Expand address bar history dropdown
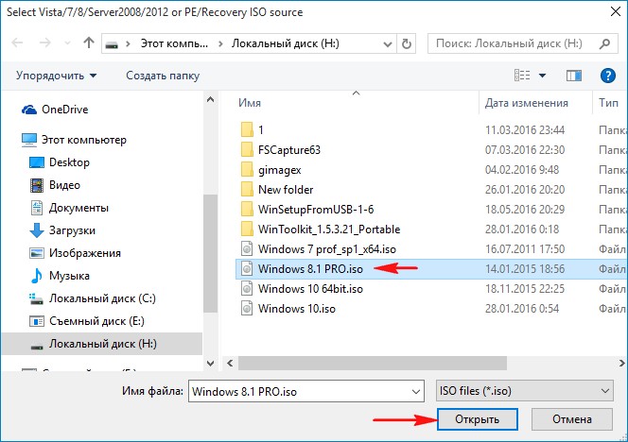The image size is (628, 442). (x=387, y=43)
